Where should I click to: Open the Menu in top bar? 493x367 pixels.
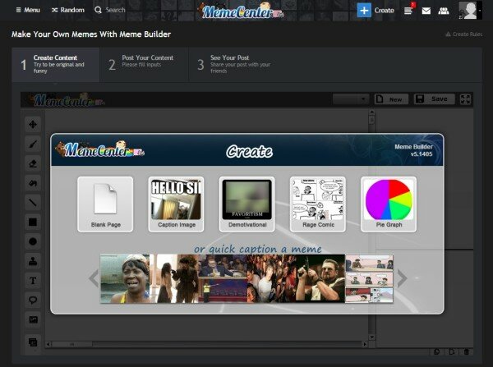28,10
